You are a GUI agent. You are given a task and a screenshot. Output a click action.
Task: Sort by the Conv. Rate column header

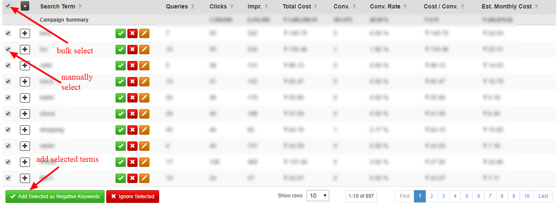click(385, 7)
